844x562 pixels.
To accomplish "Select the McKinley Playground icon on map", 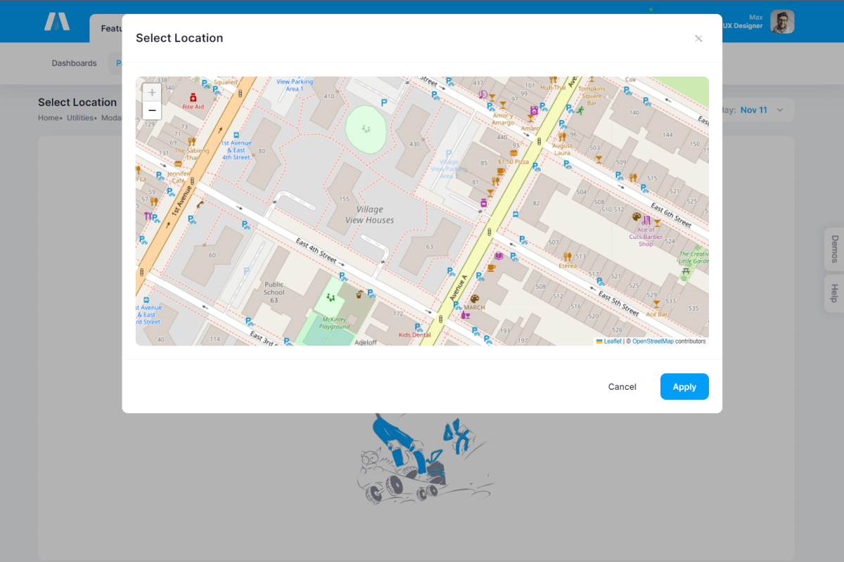I will coord(330,297).
